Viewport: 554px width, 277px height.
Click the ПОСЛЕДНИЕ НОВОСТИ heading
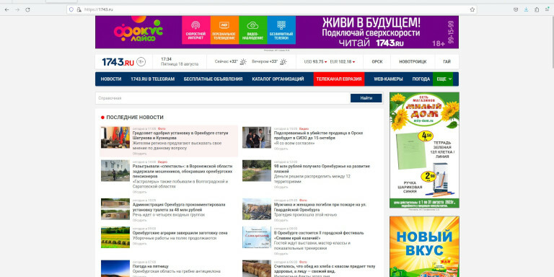(135, 118)
